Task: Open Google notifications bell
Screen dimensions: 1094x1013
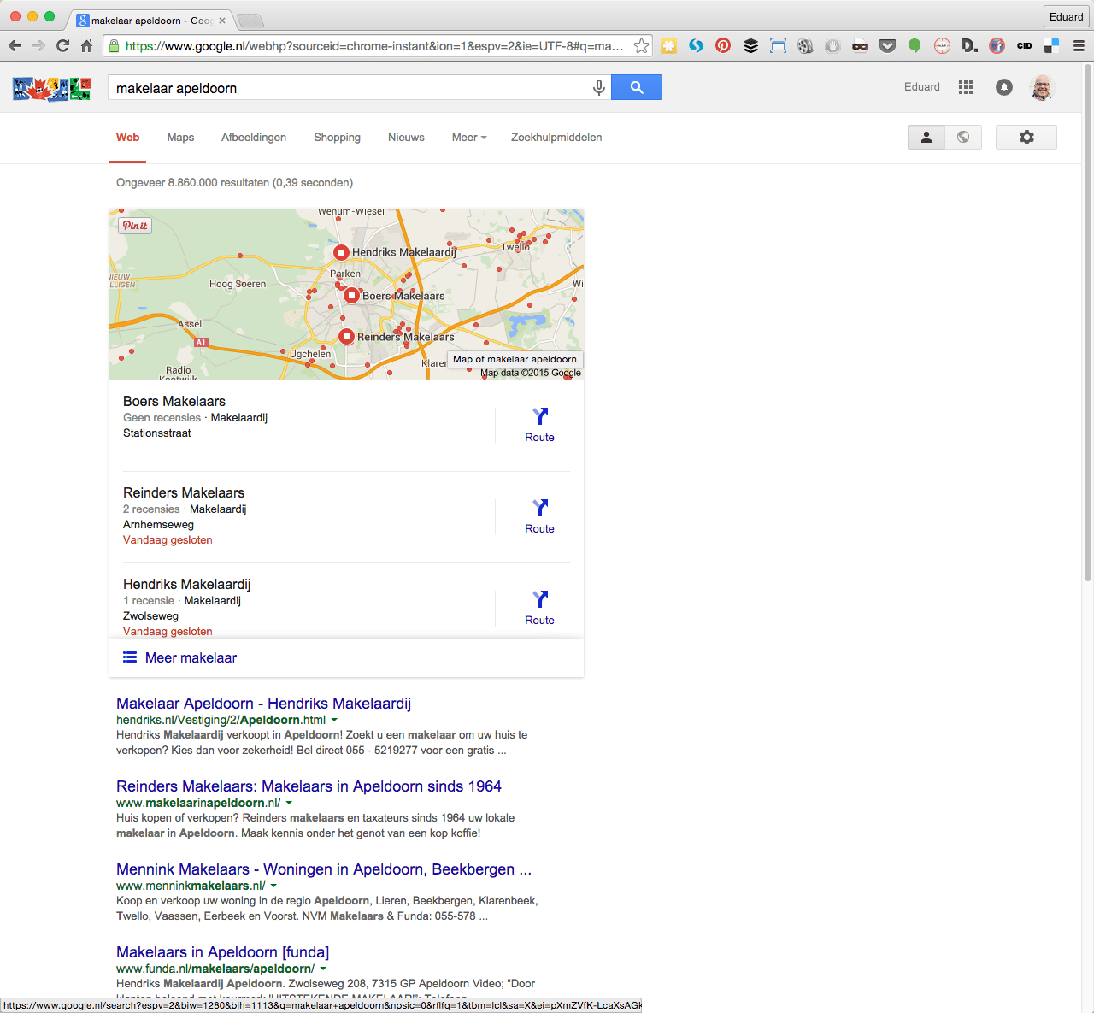Action: 1004,87
